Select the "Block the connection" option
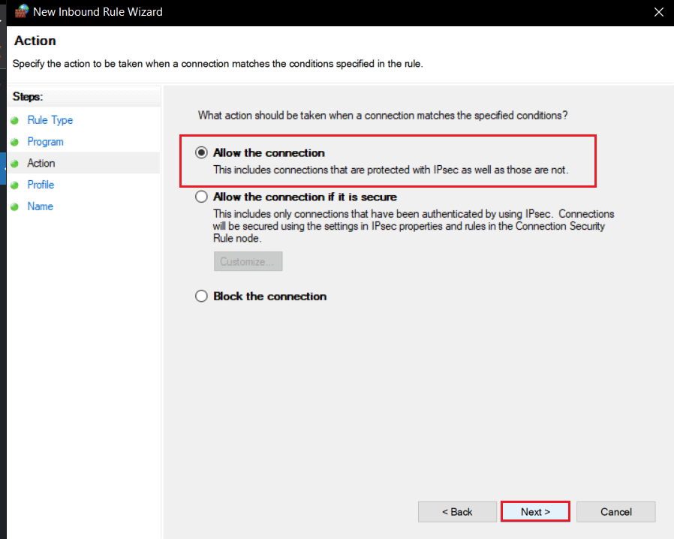Screen dimensions: 674x539 pyautogui.click(x=201, y=296)
